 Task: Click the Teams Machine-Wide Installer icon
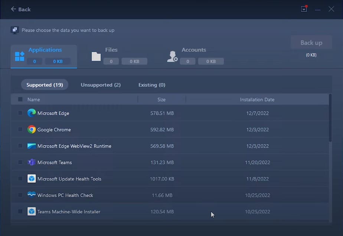point(32,211)
